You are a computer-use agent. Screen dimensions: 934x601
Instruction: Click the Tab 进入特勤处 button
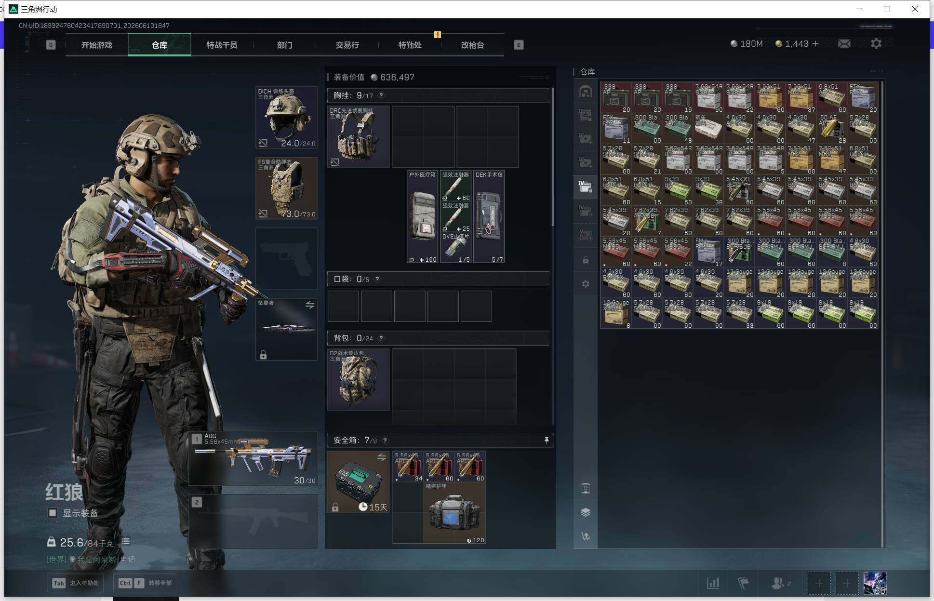click(x=76, y=583)
